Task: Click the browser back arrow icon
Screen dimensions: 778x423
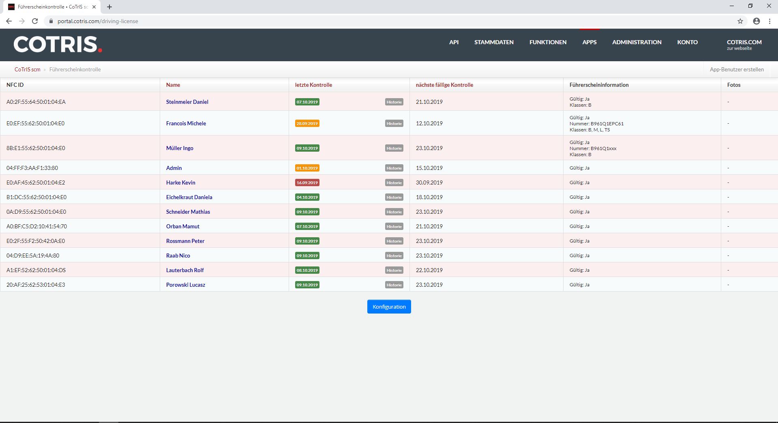Action: pos(9,21)
